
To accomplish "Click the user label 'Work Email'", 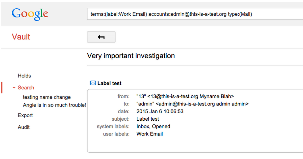I will (149, 134).
